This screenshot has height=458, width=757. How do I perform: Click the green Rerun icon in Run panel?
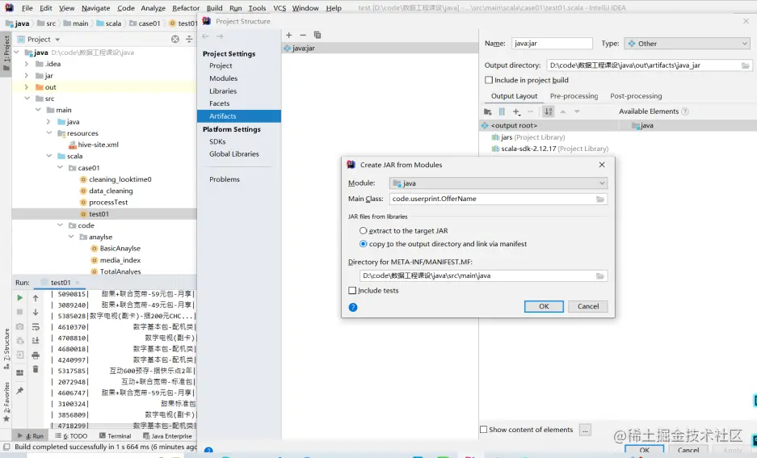pos(20,298)
